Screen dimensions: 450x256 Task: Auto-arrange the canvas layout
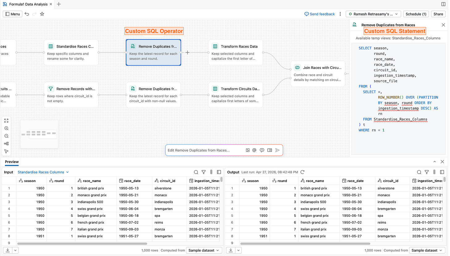(6, 144)
